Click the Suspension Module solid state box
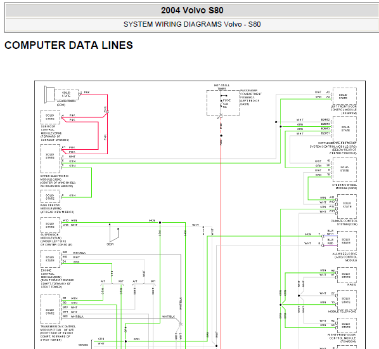 click(x=50, y=225)
